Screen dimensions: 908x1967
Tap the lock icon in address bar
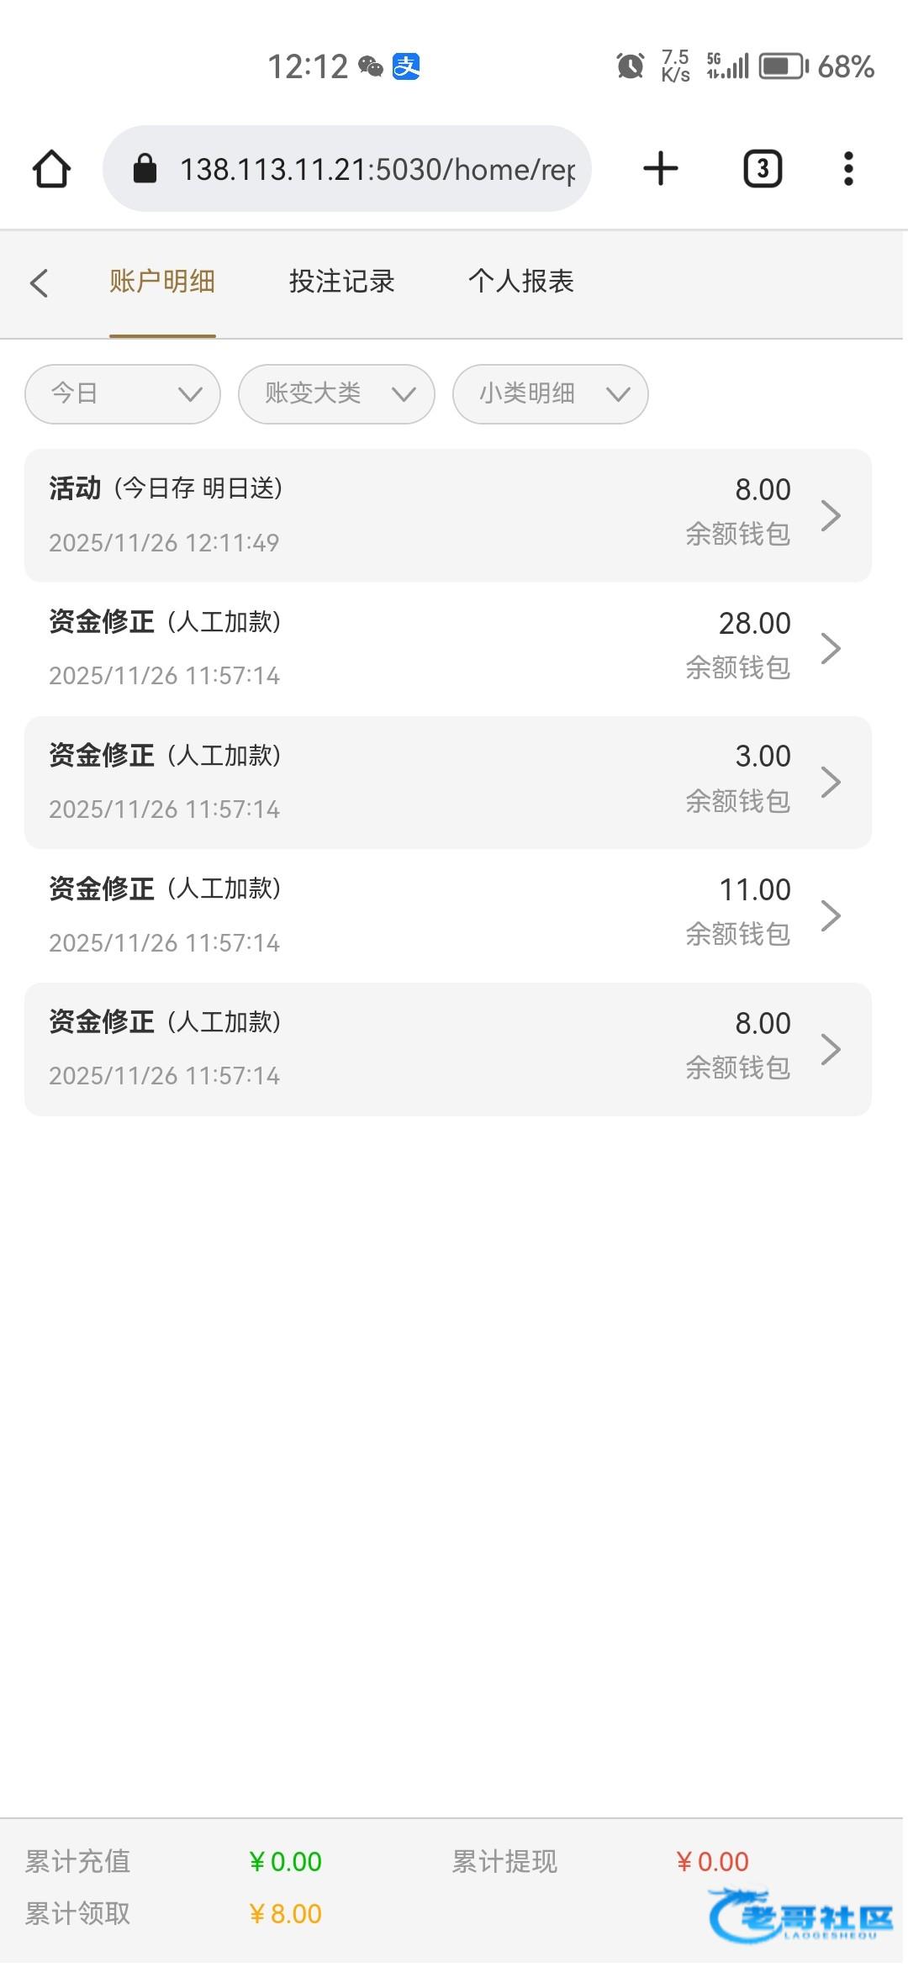pos(145,169)
